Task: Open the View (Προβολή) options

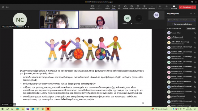Action: point(131,7)
